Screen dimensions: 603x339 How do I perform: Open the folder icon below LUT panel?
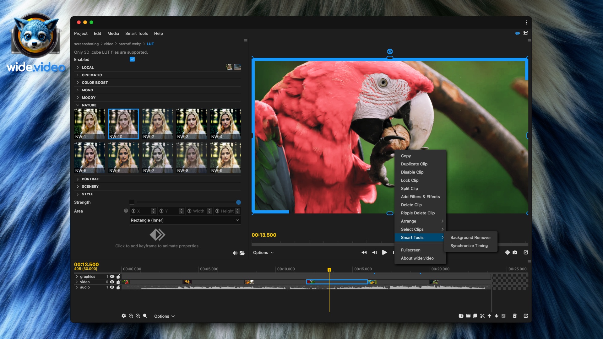click(x=242, y=253)
